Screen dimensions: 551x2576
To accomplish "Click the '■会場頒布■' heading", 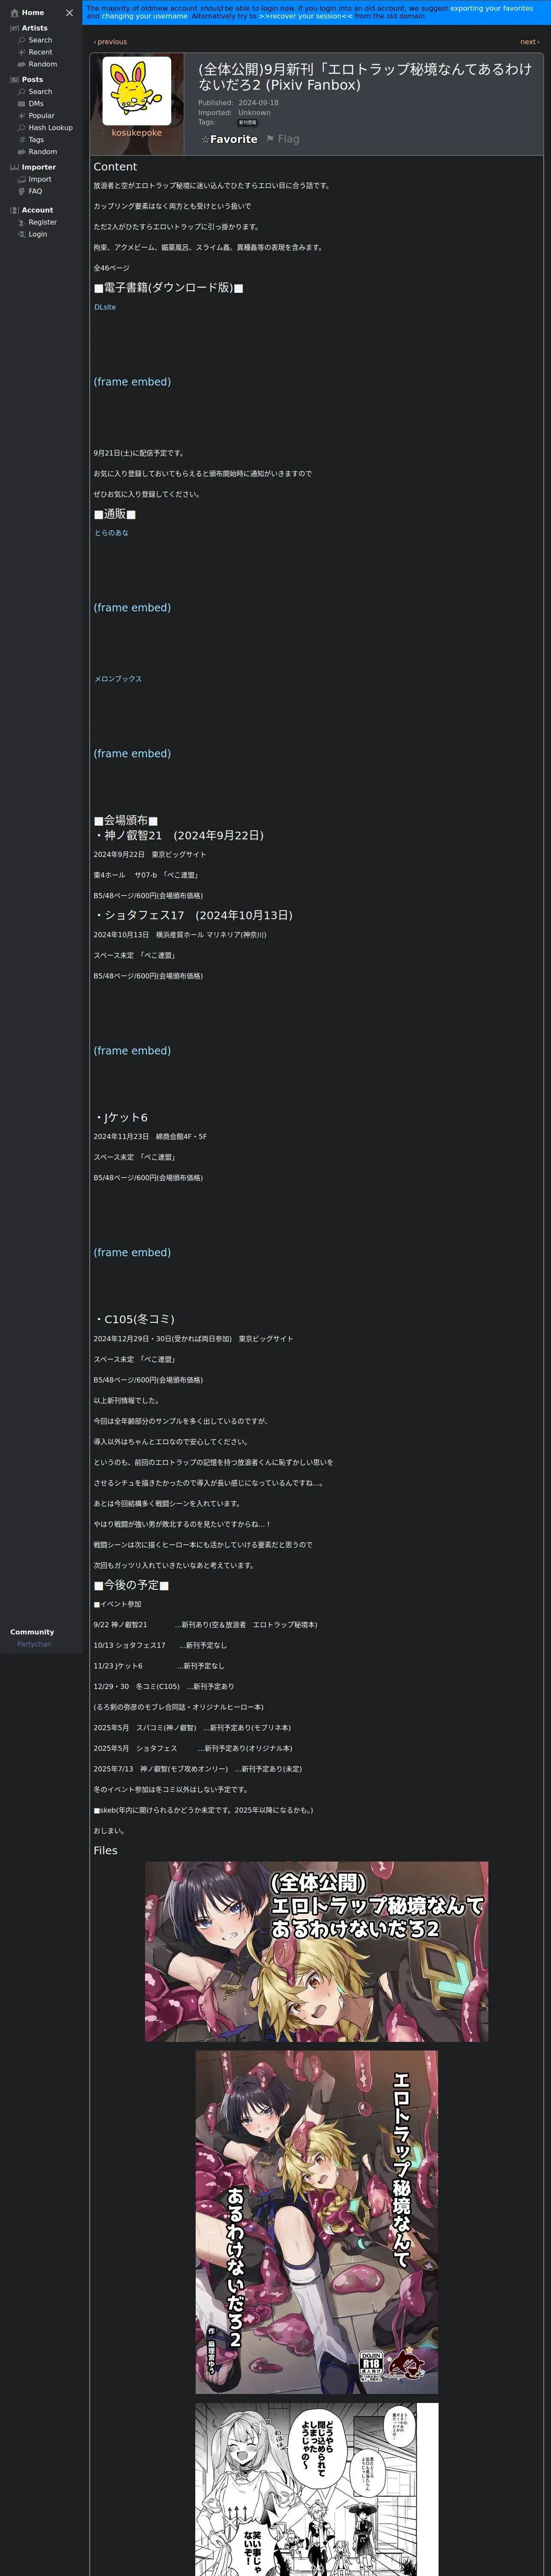I will (x=126, y=821).
